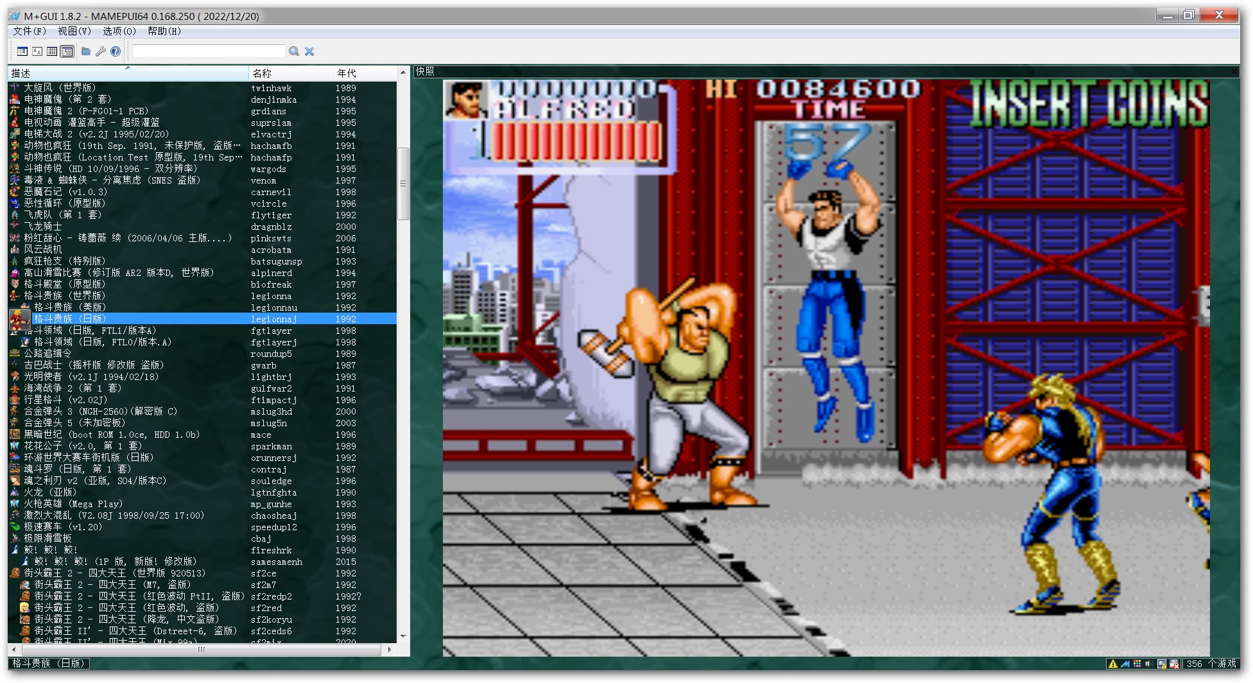Select the 鲛! 鲛! 鲛! parent row
This screenshot has width=1253, height=683.
(202, 549)
